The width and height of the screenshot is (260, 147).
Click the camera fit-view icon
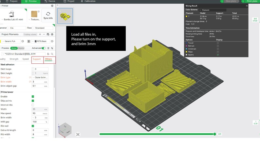[78, 135]
